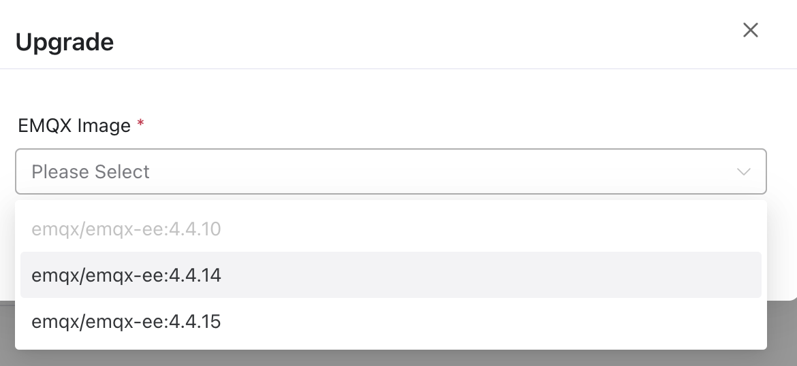
Task: Click the EMQX Image field label
Action: coord(74,126)
